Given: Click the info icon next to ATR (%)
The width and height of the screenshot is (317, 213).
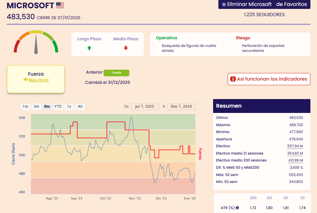Looking at the screenshot, I should (237, 208).
